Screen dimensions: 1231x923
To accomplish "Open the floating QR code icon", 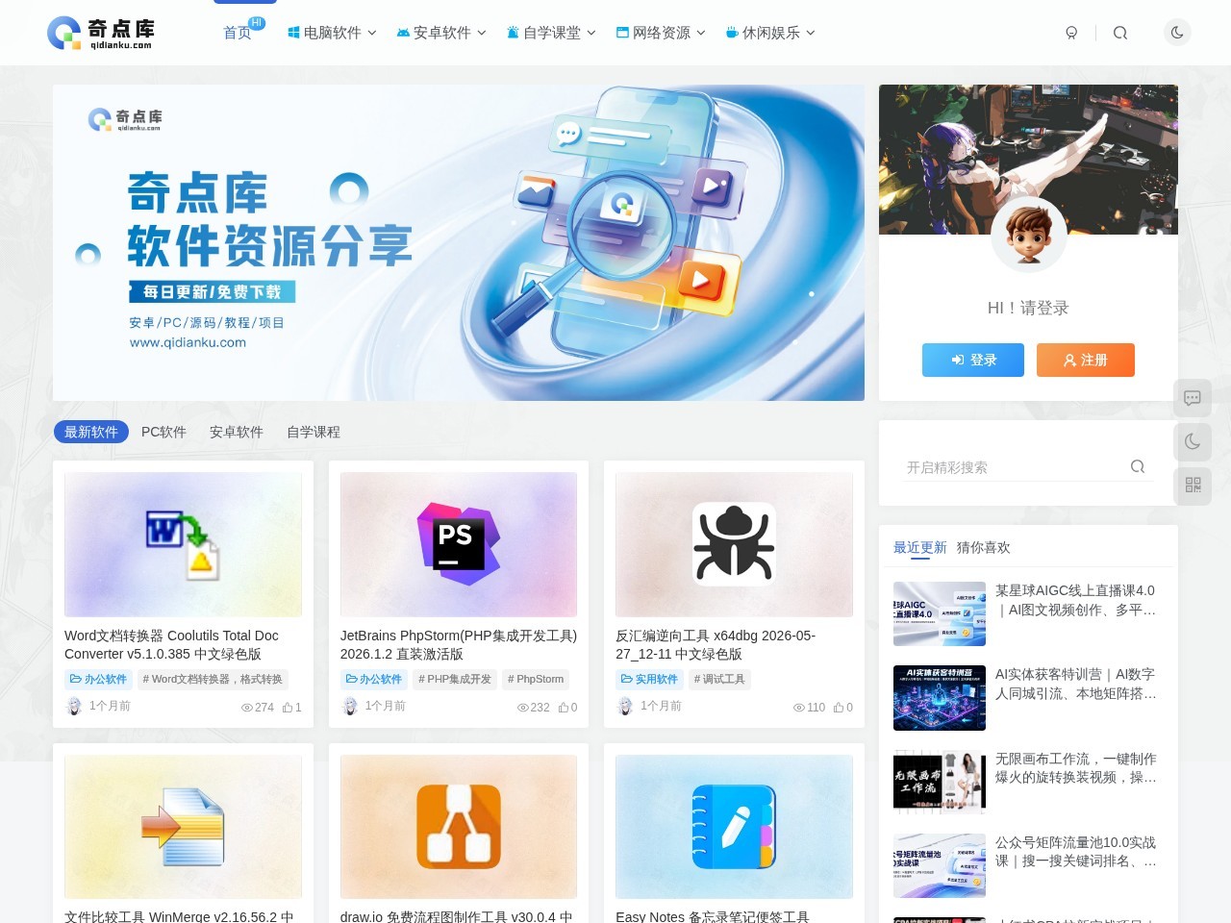I will click(x=1193, y=485).
